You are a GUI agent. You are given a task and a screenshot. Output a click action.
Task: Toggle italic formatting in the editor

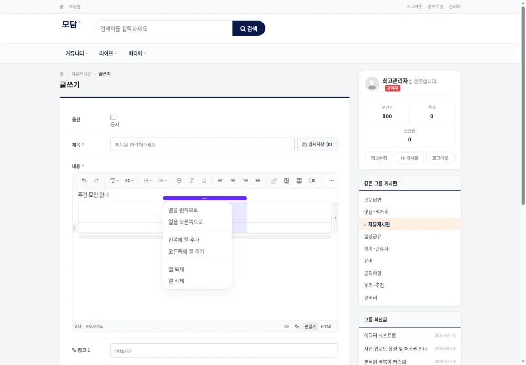pos(191,180)
